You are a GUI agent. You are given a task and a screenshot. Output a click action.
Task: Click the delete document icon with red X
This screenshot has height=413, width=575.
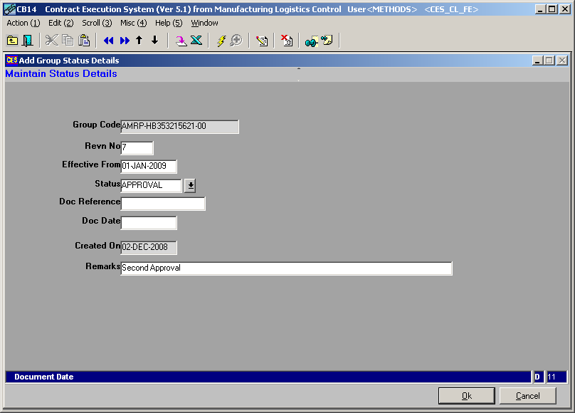point(286,41)
